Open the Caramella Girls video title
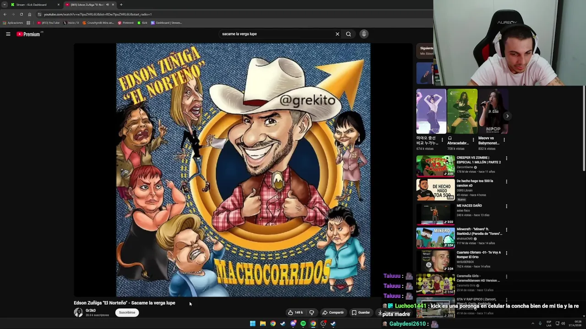This screenshot has width=586, height=329. [x=478, y=278]
